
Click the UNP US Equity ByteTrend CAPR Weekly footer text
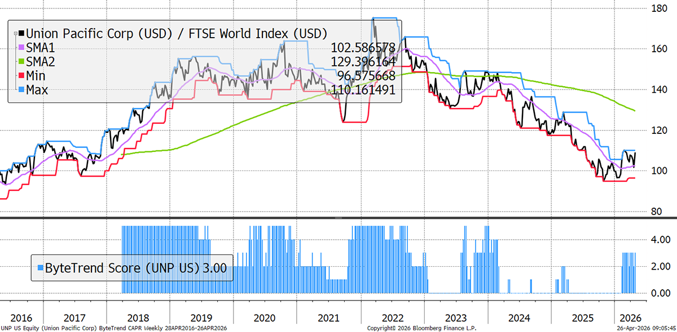[115, 327]
